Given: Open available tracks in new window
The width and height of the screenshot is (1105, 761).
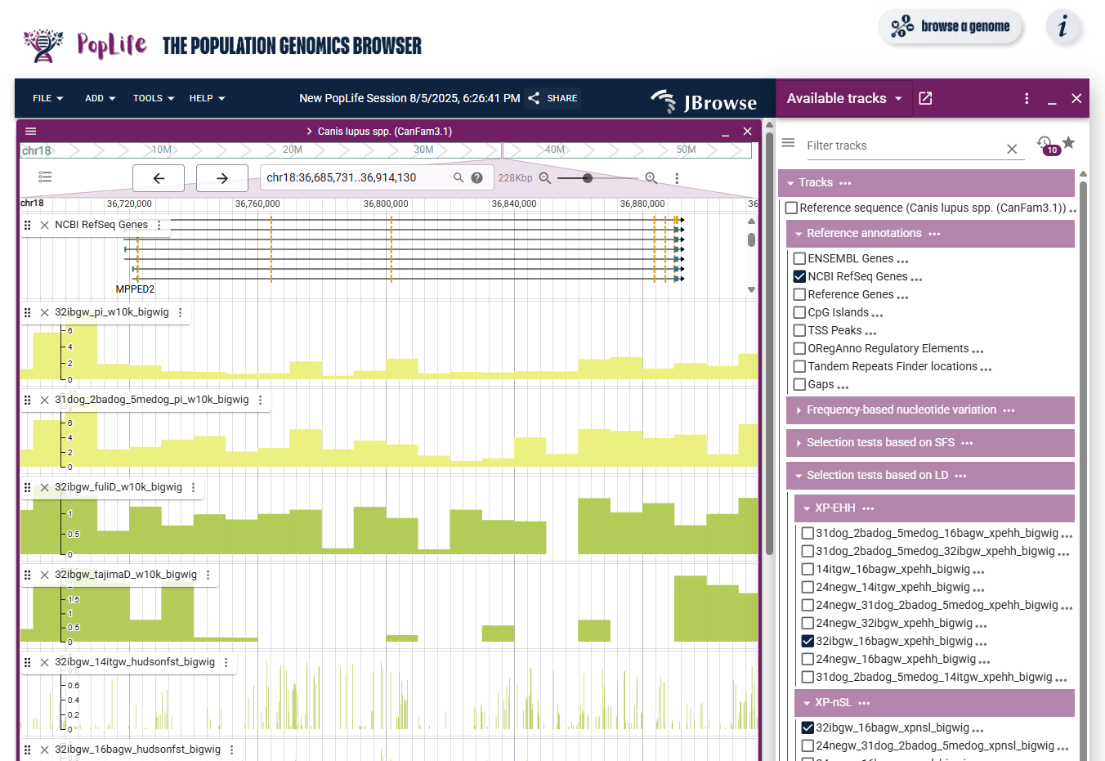Looking at the screenshot, I should pos(925,98).
